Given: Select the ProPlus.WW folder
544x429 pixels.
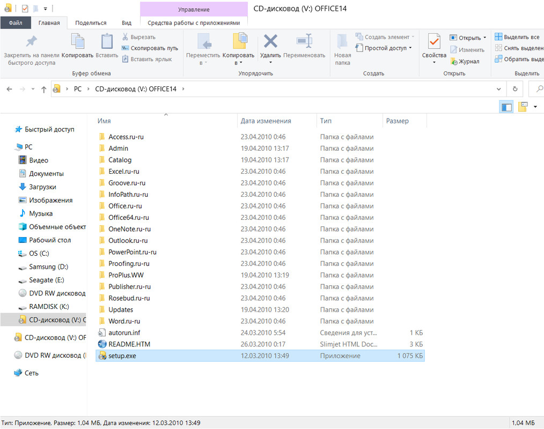Looking at the screenshot, I should click(260, 276).
